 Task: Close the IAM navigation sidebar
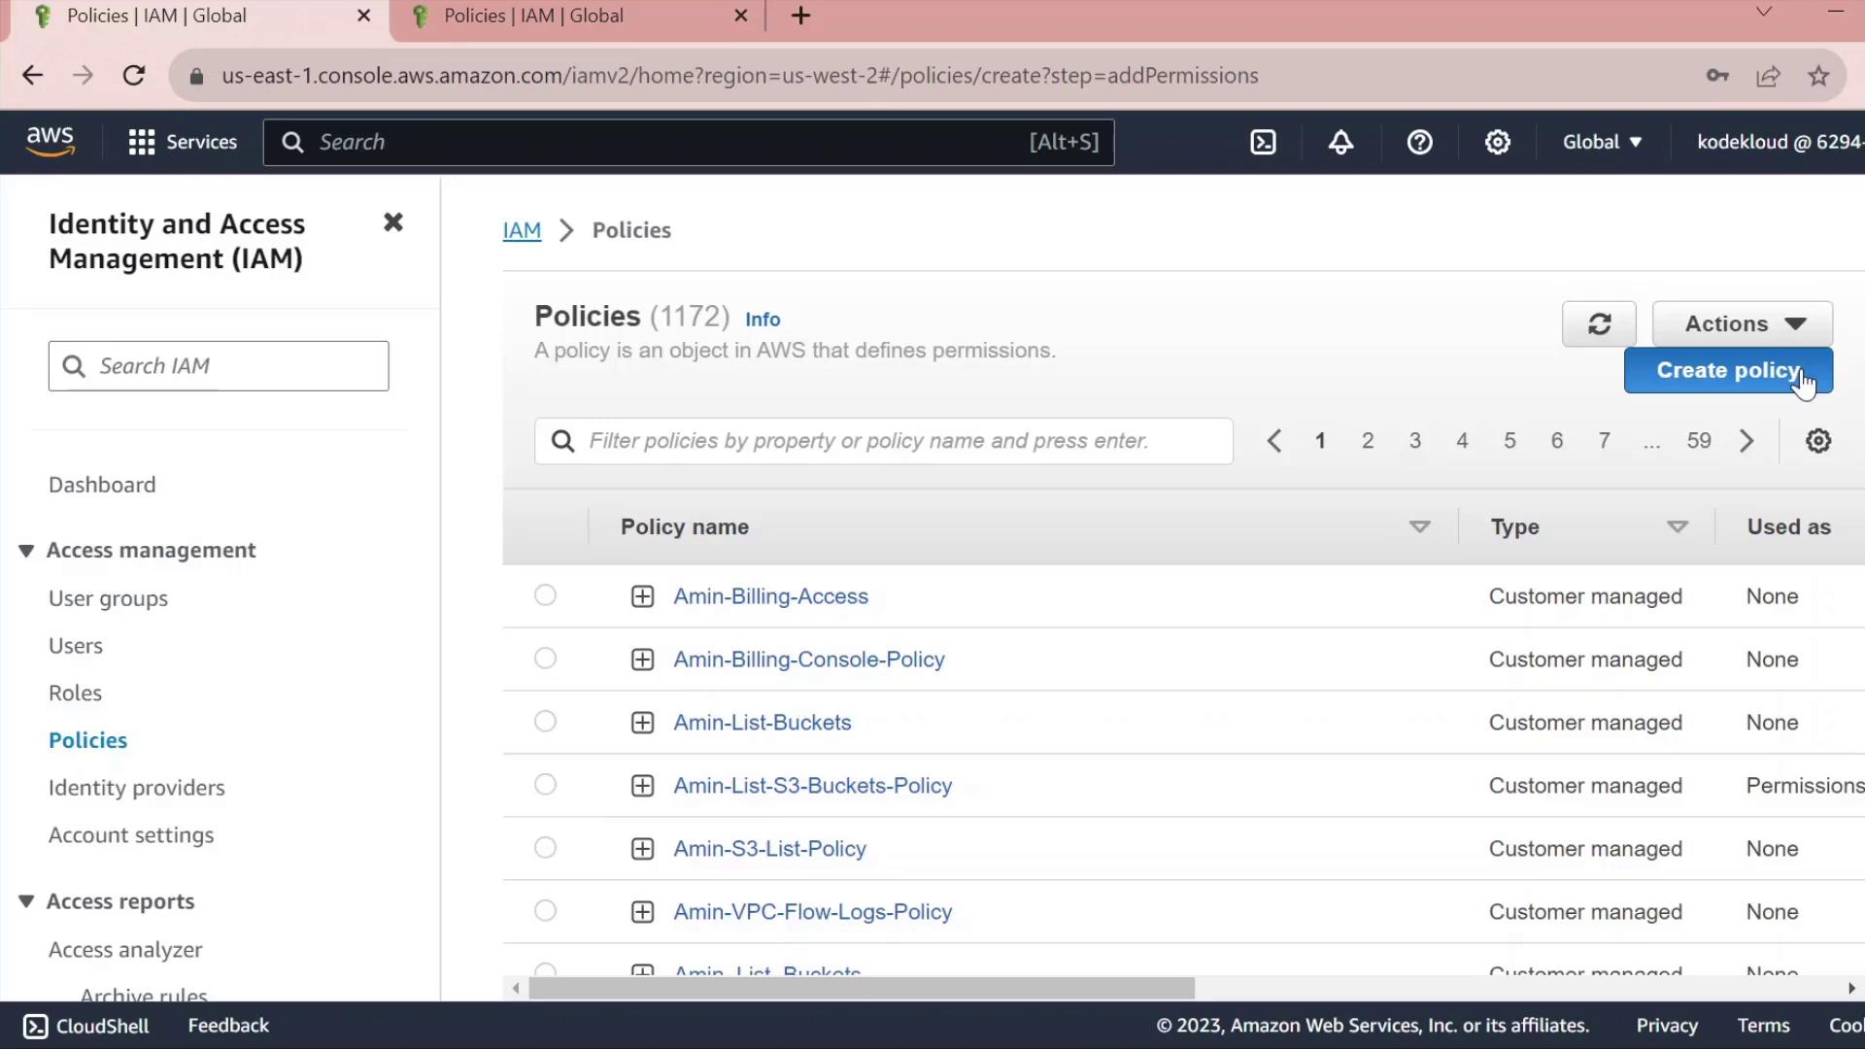pos(392,222)
